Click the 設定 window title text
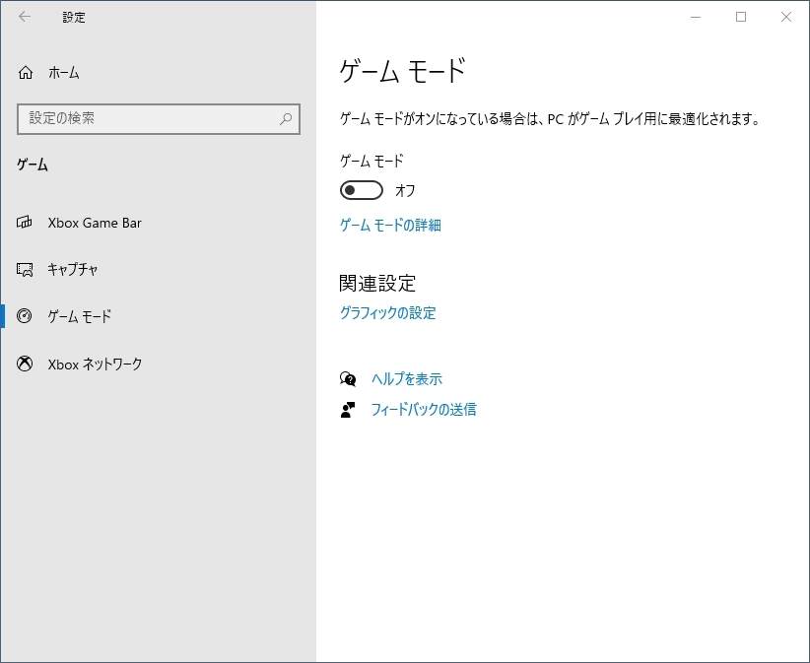The height and width of the screenshot is (663, 810). pos(74,17)
